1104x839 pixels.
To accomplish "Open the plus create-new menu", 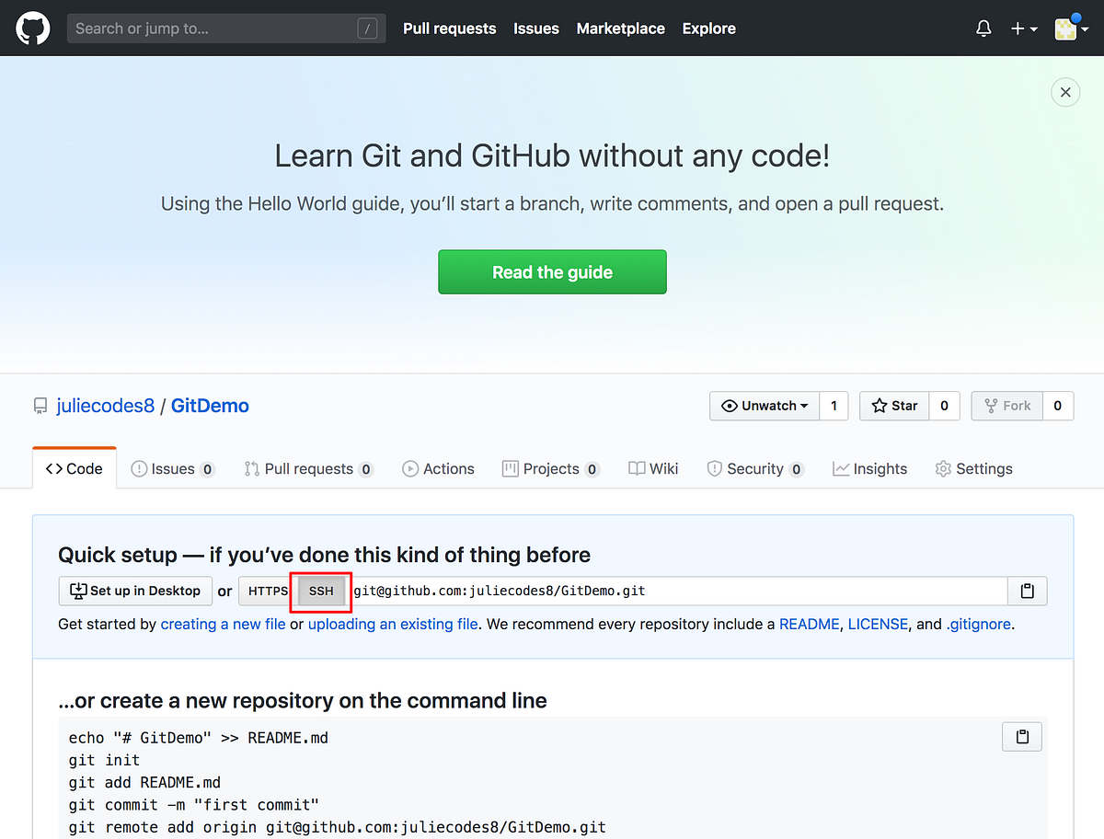I will [x=1024, y=29].
